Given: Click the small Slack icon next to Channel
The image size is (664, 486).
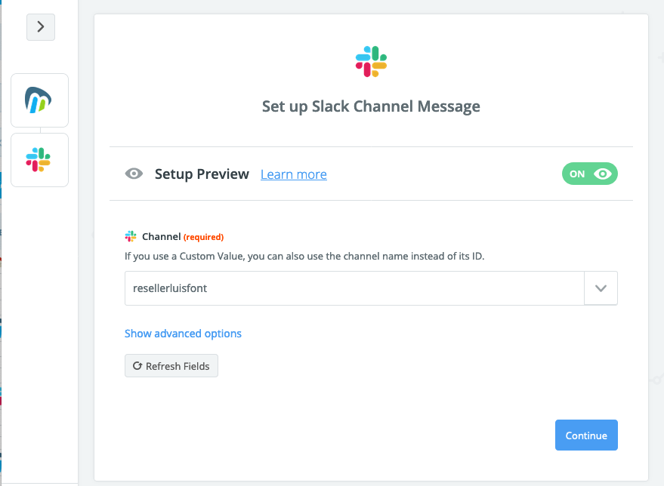Looking at the screenshot, I should [x=131, y=236].
